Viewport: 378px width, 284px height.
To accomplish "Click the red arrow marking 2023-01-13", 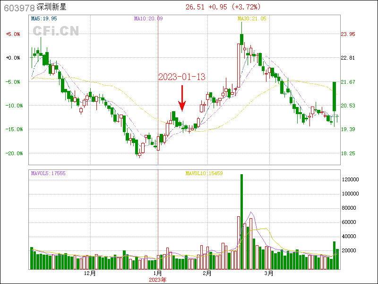I will [182, 98].
